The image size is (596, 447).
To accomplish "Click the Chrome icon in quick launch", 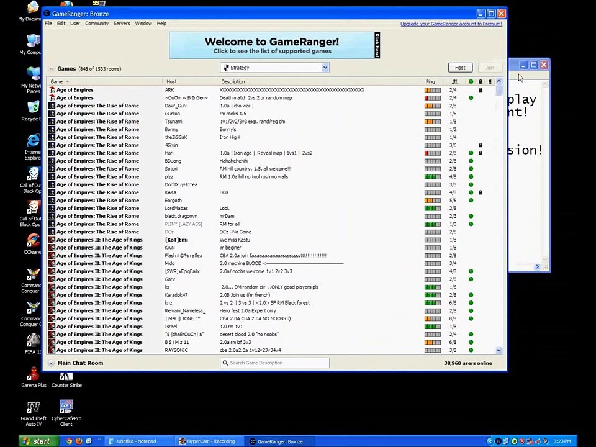I will pyautogui.click(x=69, y=441).
